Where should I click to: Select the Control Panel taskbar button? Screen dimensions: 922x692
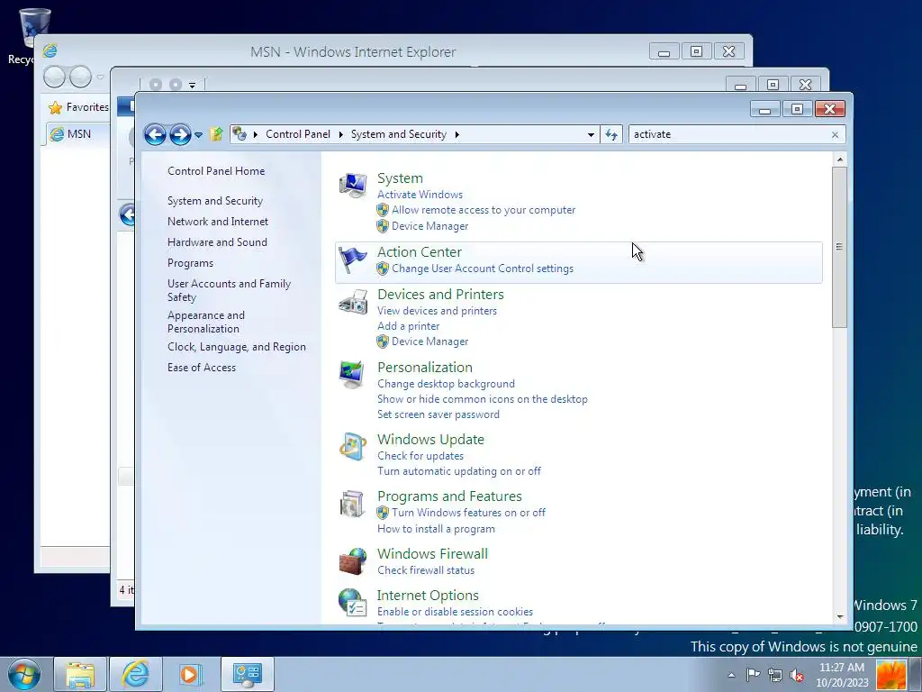point(247,674)
